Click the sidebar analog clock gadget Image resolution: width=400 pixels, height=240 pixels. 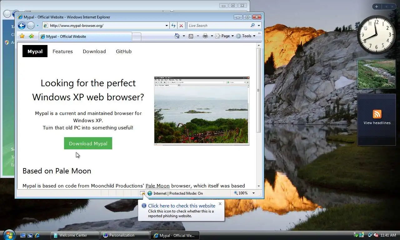(x=376, y=34)
